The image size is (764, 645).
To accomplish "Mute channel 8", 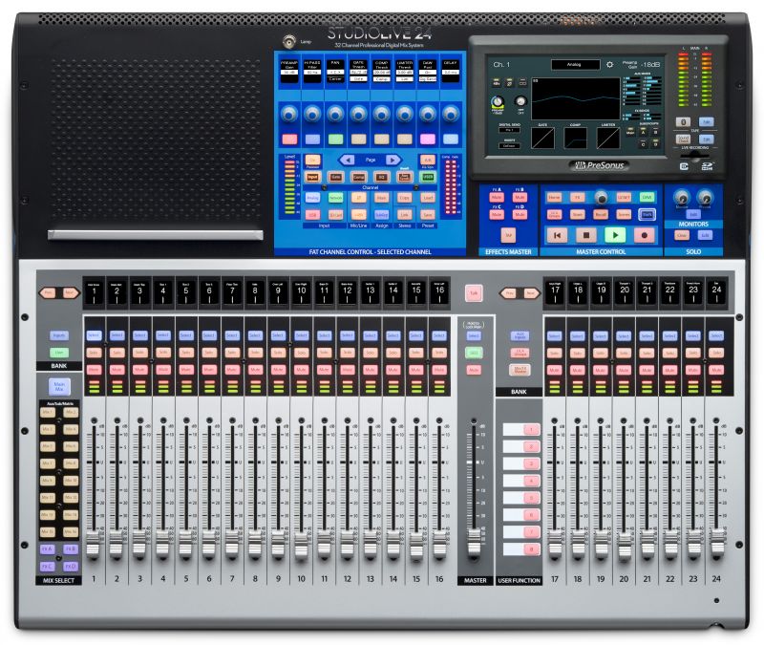I will coord(255,370).
